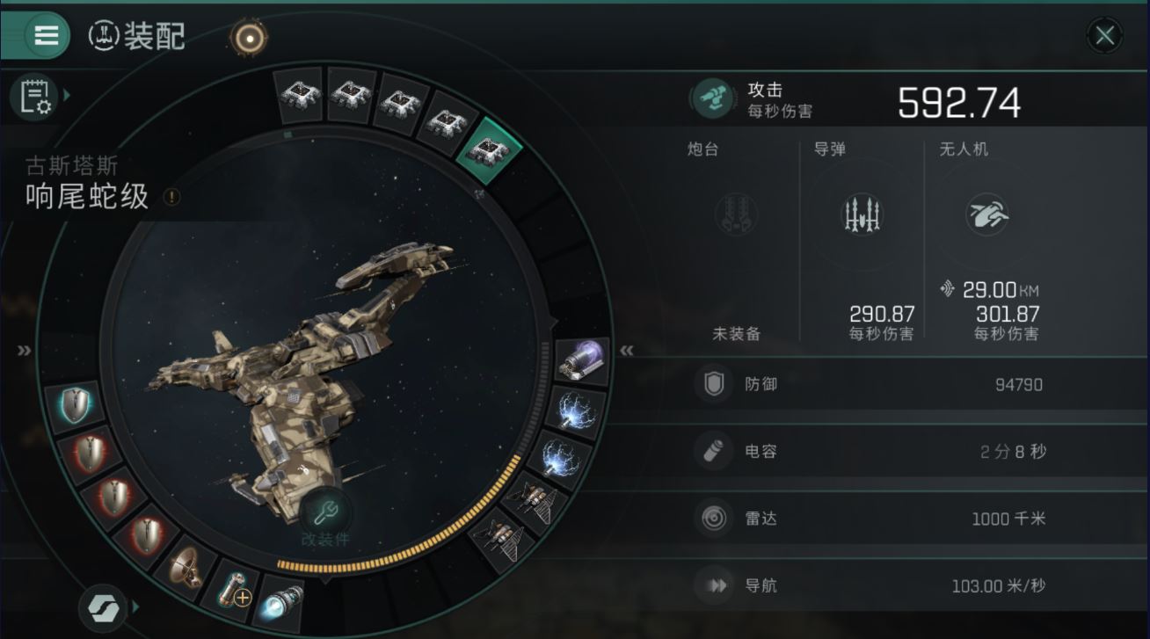
Task: Switch to the orange ring tab
Action: point(249,37)
